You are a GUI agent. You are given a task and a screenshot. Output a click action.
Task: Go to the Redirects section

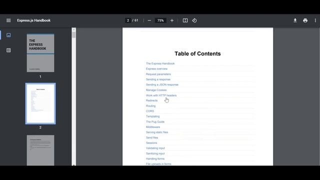click(x=151, y=100)
